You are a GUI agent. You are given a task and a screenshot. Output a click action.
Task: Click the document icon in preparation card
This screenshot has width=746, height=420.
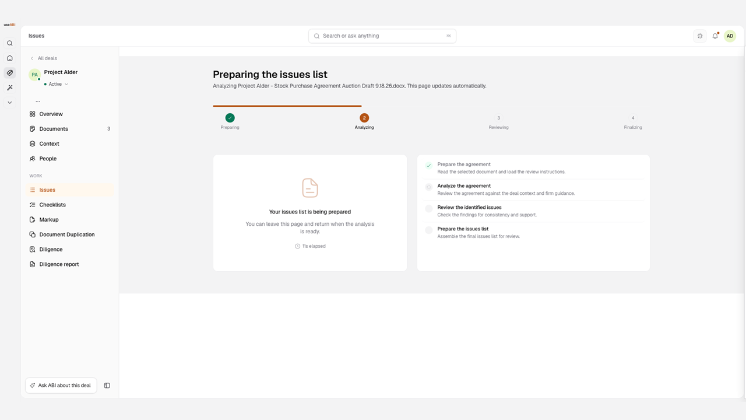(x=310, y=188)
